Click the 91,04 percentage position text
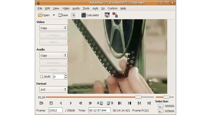205x115 pixels. (42, 97)
